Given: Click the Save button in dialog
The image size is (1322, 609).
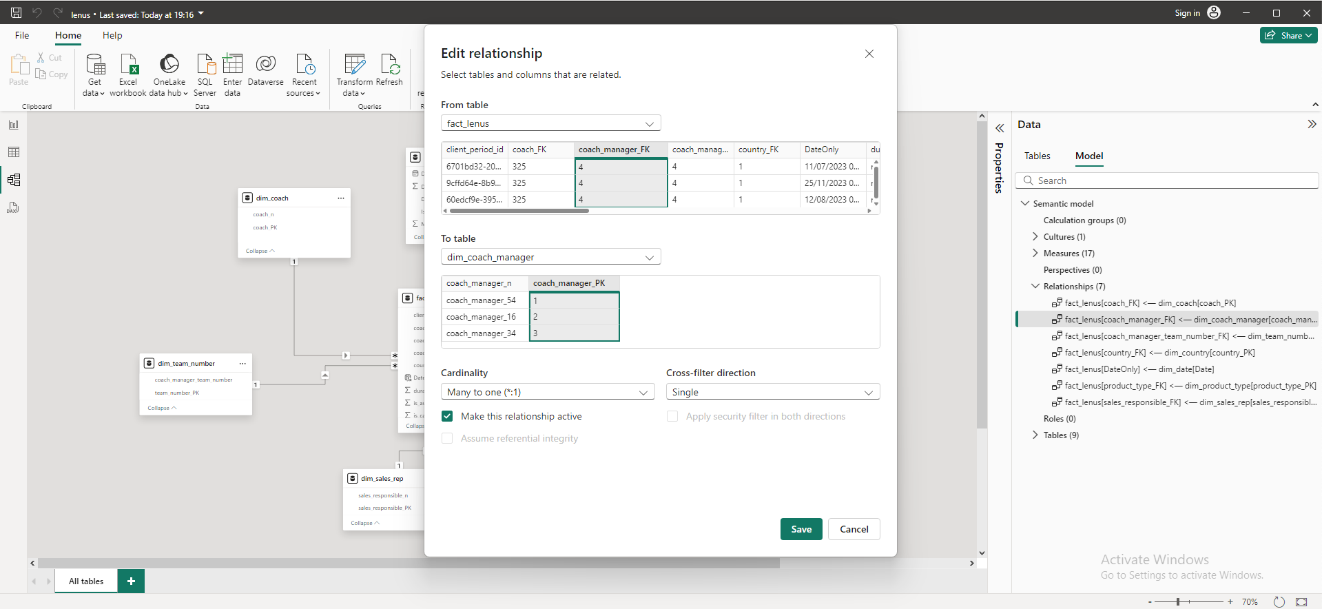Looking at the screenshot, I should tap(801, 529).
